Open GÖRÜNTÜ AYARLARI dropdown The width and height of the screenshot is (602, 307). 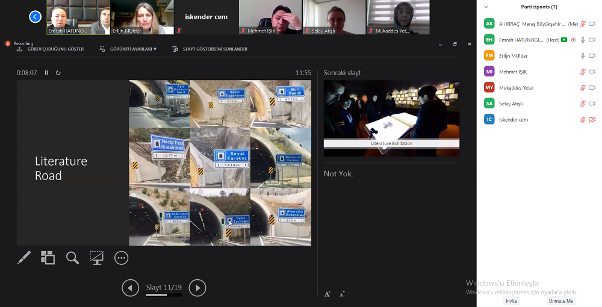(x=128, y=49)
